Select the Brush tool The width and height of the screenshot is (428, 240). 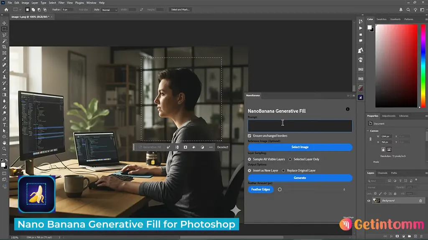click(4, 71)
